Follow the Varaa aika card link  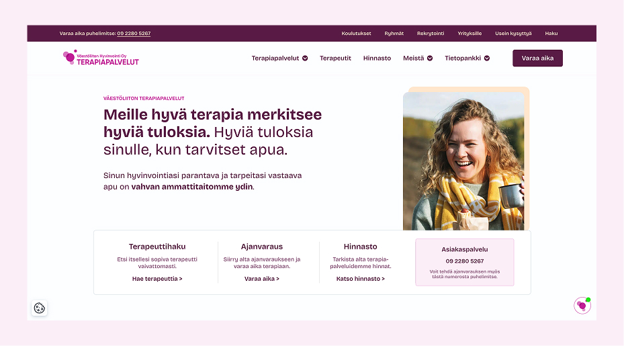click(262, 279)
